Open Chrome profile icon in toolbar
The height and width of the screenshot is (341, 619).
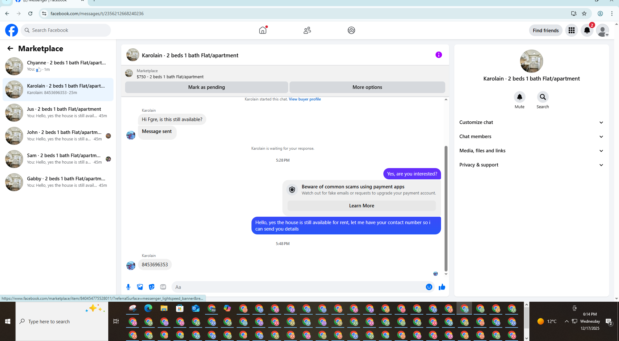point(600,14)
